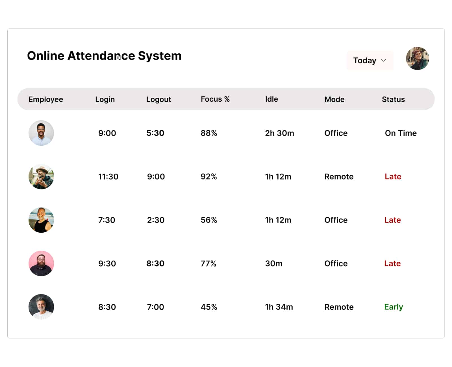Select avatar with pink background
The height and width of the screenshot is (367, 452).
click(x=41, y=263)
